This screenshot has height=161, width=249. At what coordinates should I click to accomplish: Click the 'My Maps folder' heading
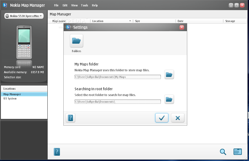(x=87, y=64)
